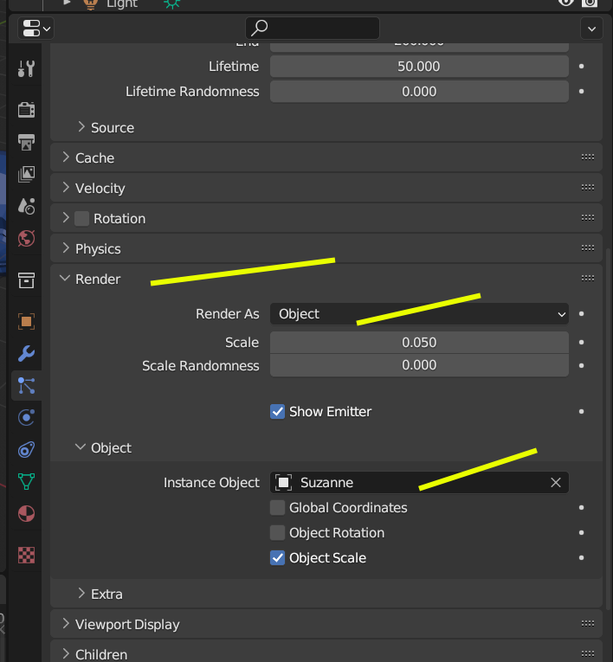Viewport: 613px width, 662px height.
Task: Enable the Global Coordinates checkbox
Action: tap(278, 508)
